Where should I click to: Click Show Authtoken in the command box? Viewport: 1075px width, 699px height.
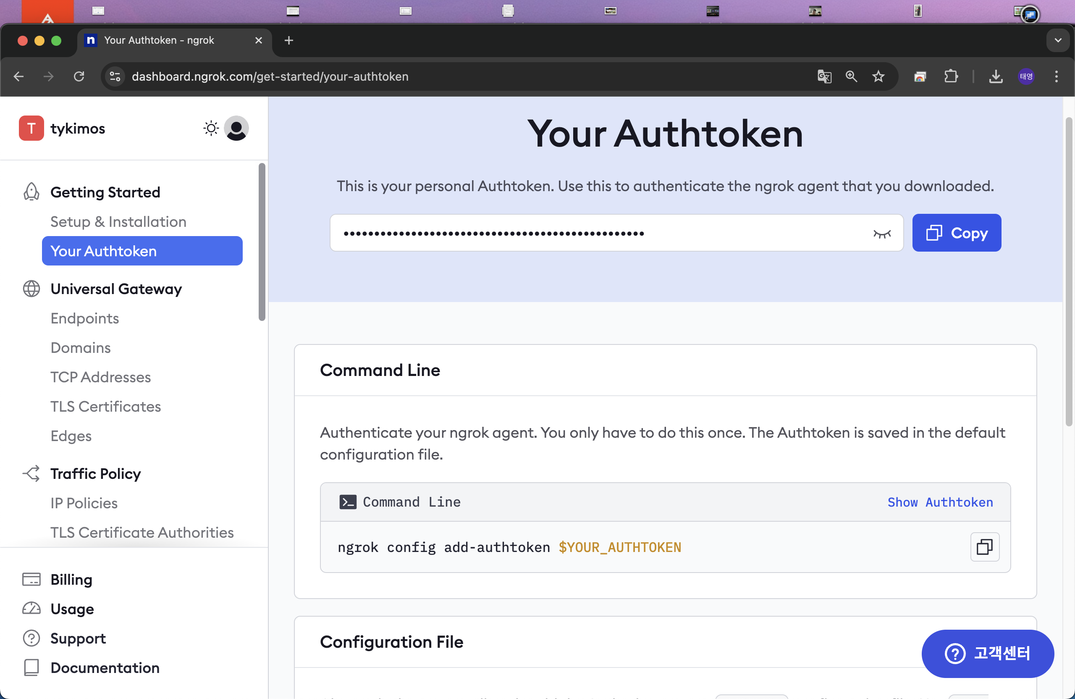click(x=940, y=502)
